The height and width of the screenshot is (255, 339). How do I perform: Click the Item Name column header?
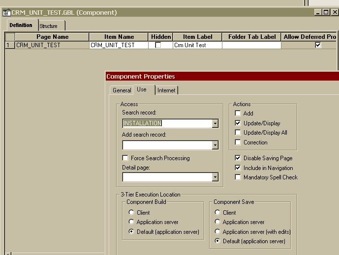119,37
